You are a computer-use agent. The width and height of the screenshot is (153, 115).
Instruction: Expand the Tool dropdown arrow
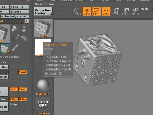point(46,36)
